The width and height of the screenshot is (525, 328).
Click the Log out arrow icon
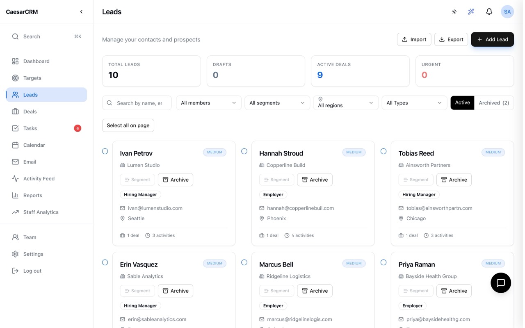pyautogui.click(x=15, y=271)
